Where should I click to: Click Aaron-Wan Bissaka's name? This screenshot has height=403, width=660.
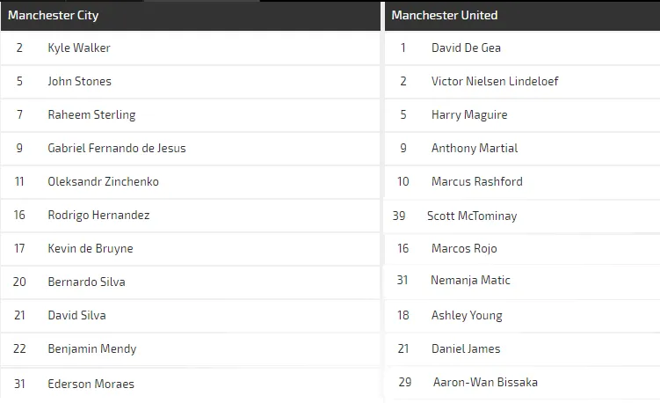pyautogui.click(x=485, y=382)
